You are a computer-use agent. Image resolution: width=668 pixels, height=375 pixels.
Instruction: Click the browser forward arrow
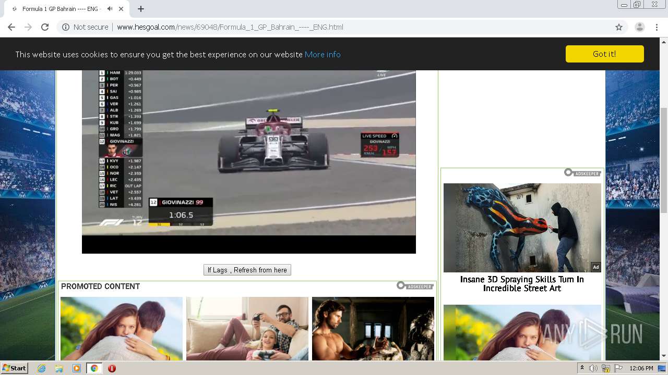tap(28, 27)
